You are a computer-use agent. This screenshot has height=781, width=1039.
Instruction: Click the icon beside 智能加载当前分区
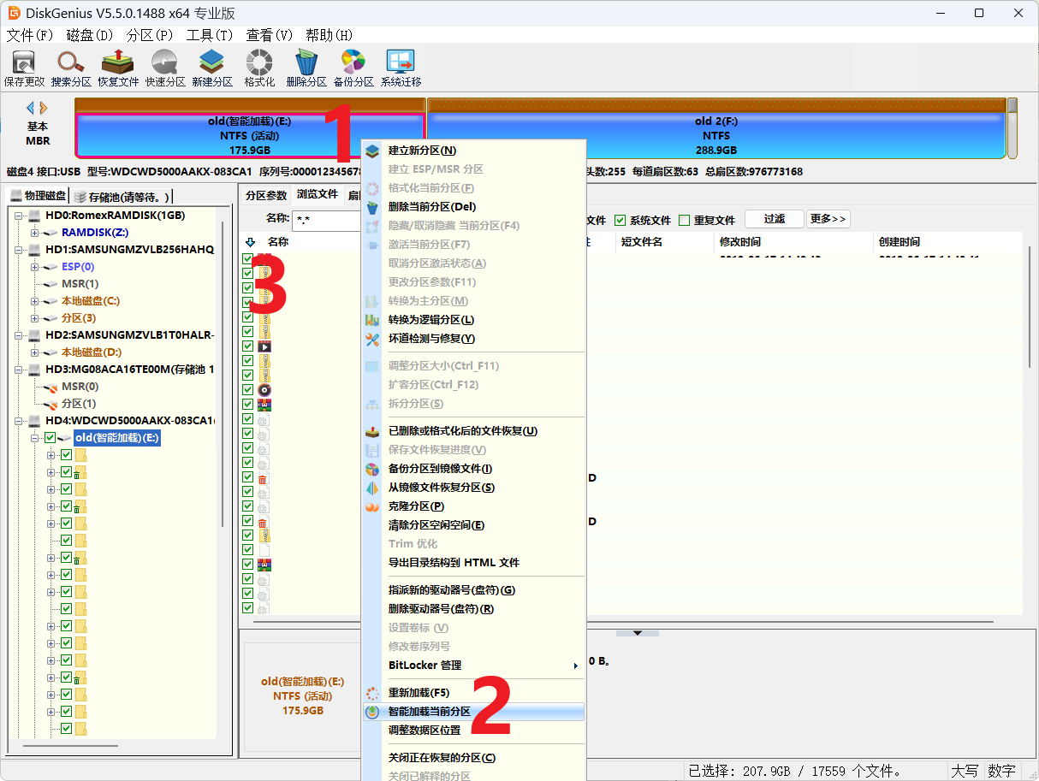coord(372,712)
